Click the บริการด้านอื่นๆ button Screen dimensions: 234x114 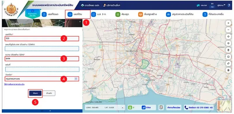click(x=112, y=5)
